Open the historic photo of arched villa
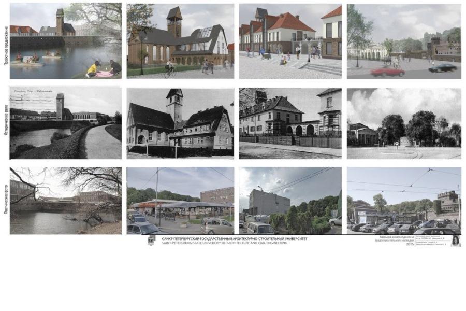 click(x=290, y=123)
